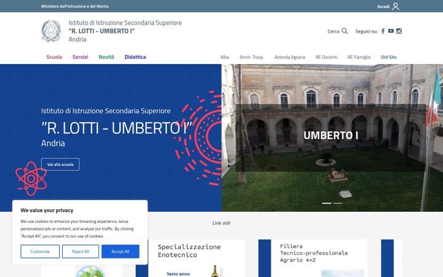Open the RE Famiglie link
This screenshot has width=443, height=277.
(359, 57)
